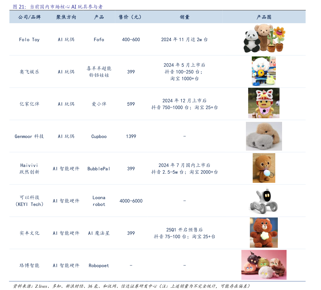Click the 产品图 column header
Screen dimensions: 321x290
point(264,17)
